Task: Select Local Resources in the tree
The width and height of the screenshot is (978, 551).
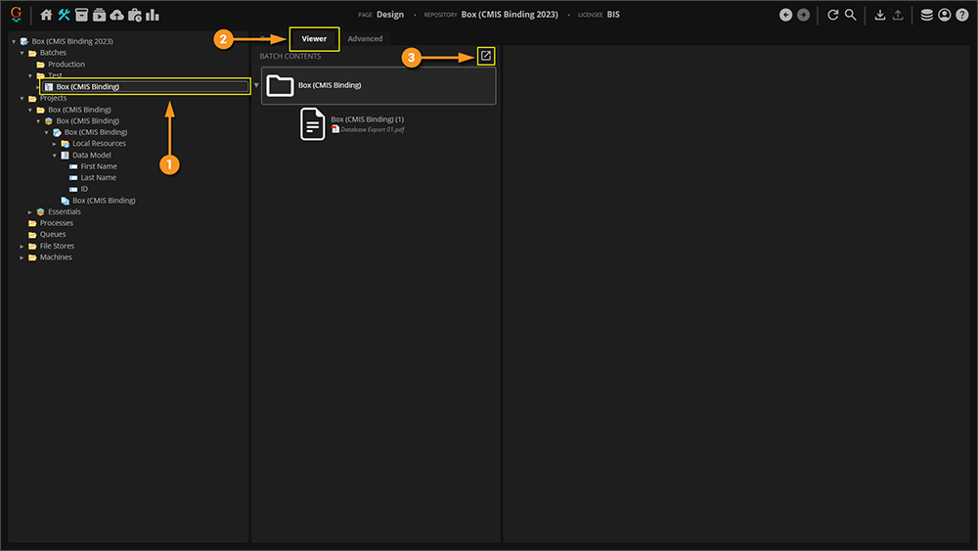Action: [99, 144]
